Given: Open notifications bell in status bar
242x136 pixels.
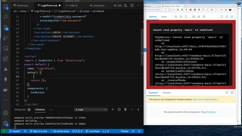Looking at the screenshot, I should pos(139,131).
